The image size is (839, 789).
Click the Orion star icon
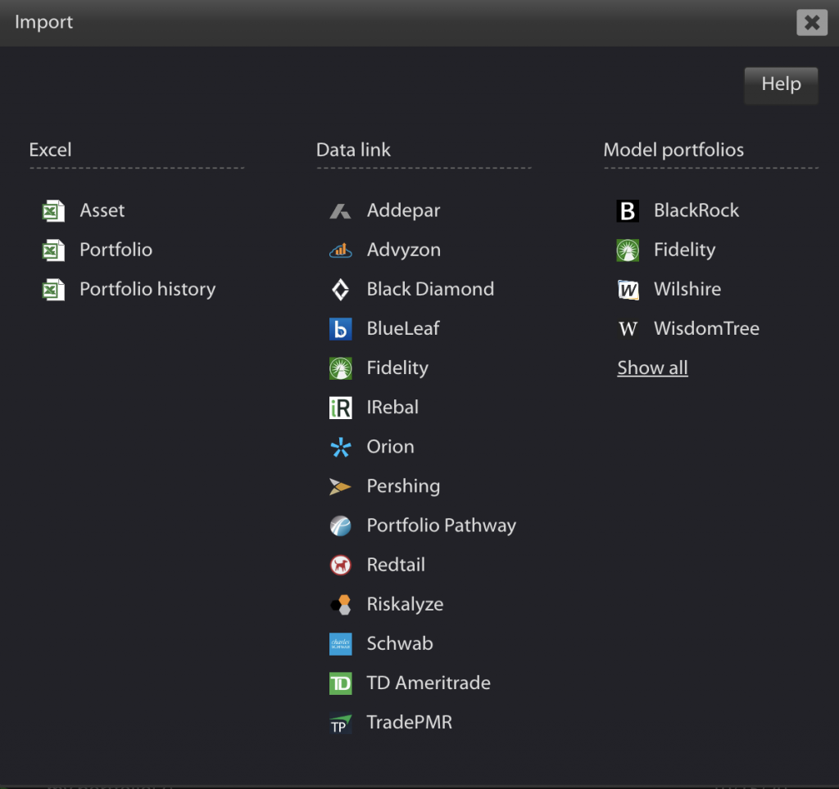click(x=340, y=448)
